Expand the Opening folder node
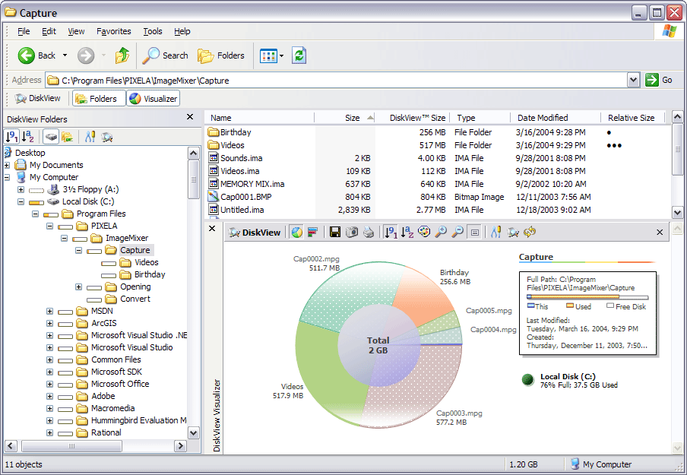Viewport: 687px width, 475px height. click(x=78, y=287)
